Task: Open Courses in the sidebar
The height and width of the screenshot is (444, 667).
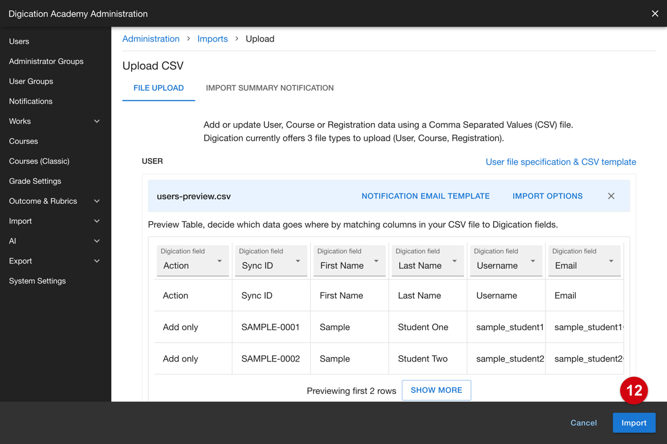Action: coord(23,141)
